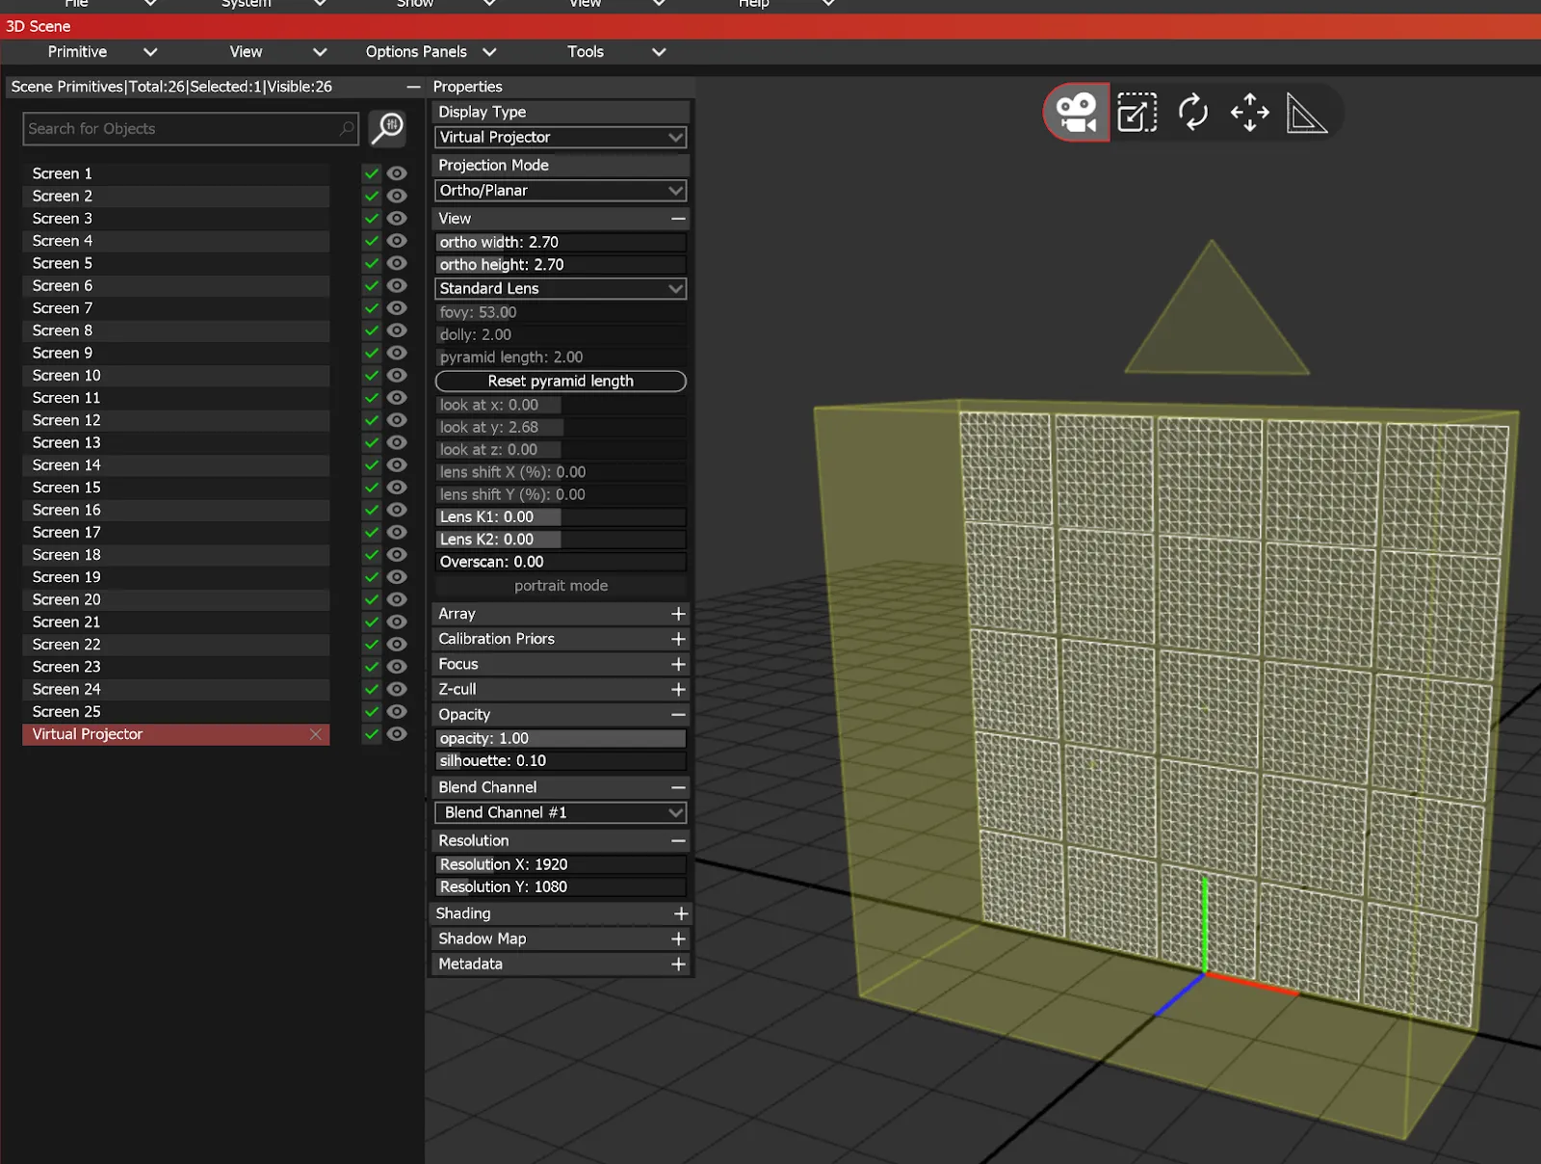Activate the camera view mode icon

[x=1077, y=113]
